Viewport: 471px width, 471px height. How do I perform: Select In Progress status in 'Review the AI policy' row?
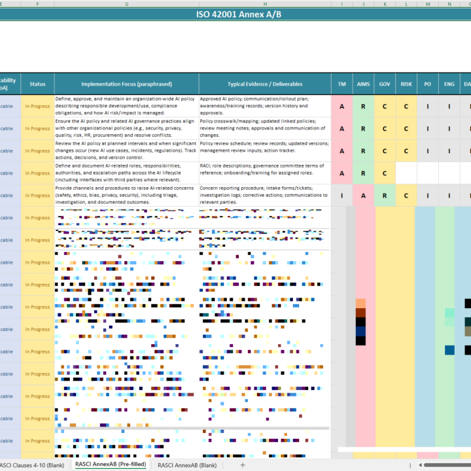click(x=37, y=150)
